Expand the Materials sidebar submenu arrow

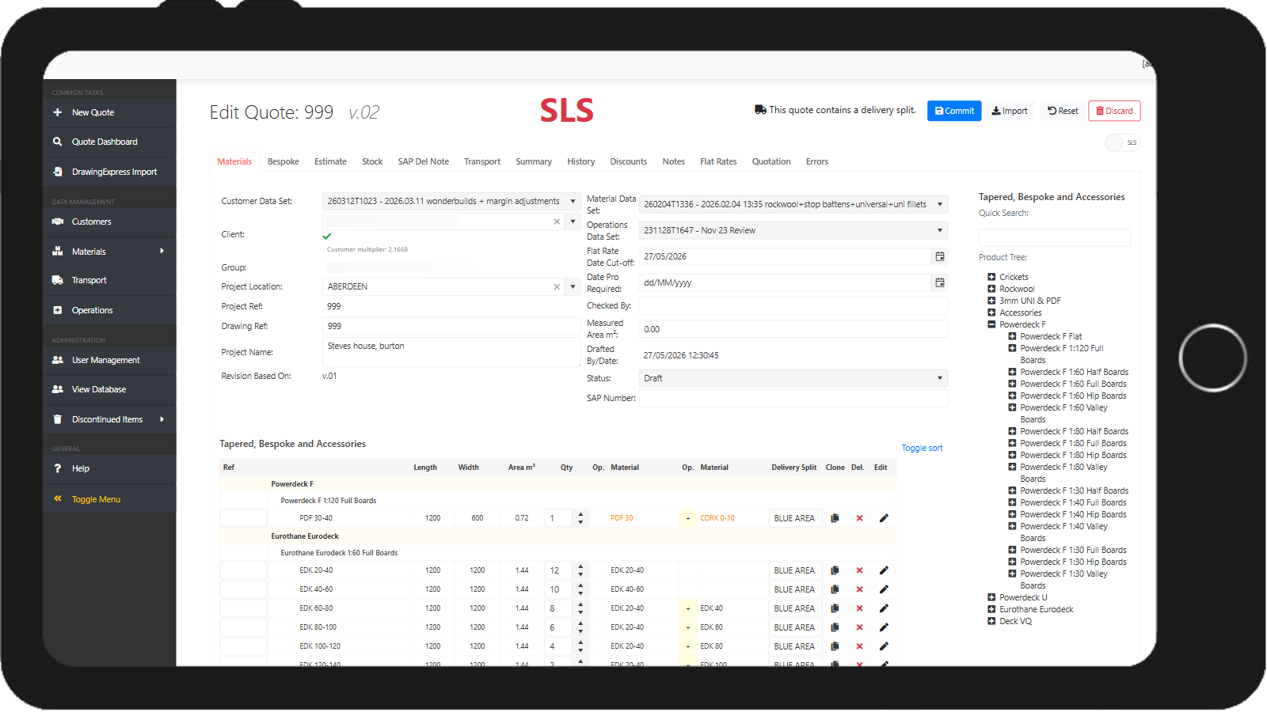coord(162,251)
